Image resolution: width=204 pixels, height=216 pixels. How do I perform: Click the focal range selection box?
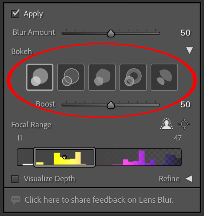(65, 157)
